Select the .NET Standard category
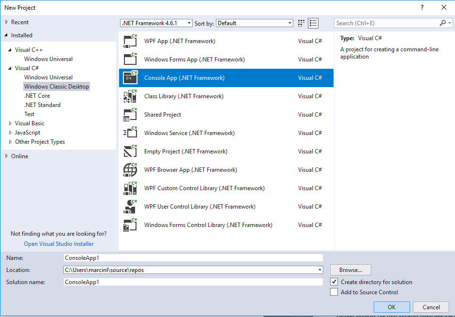Viewport: 455px width, 317px height. pos(43,105)
